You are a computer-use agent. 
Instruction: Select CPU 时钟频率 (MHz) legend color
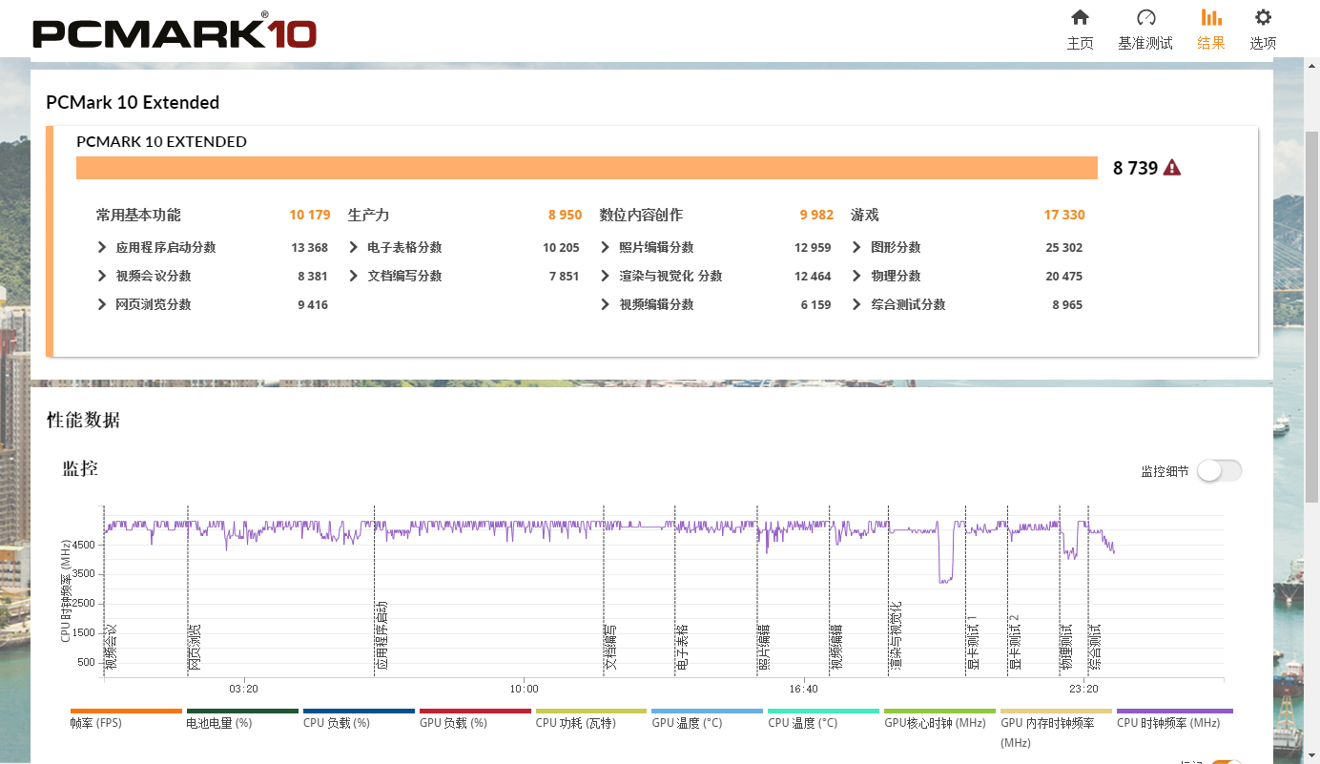(x=1175, y=711)
